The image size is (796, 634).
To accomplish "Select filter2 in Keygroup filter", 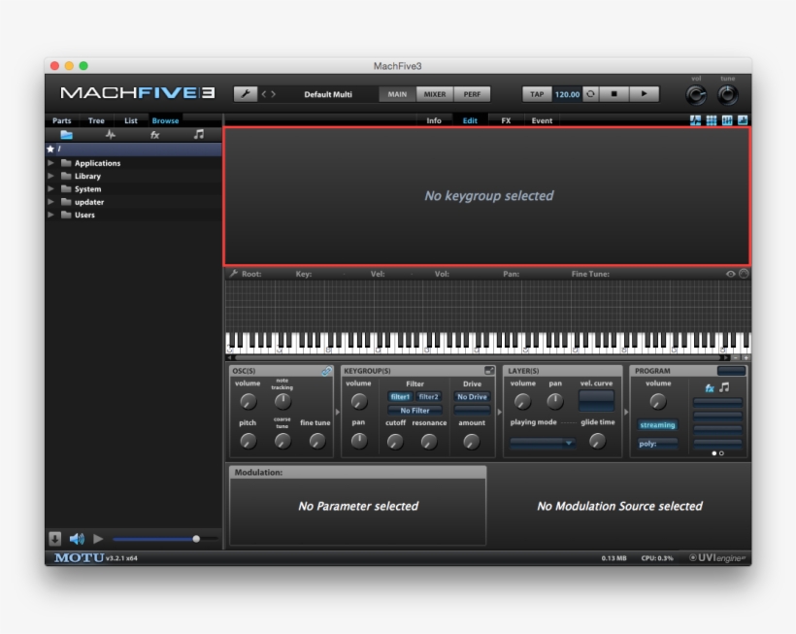I will click(428, 397).
